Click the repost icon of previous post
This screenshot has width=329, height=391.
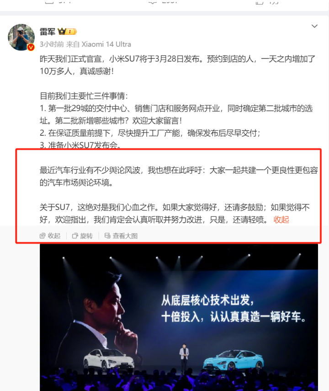(x=49, y=2)
